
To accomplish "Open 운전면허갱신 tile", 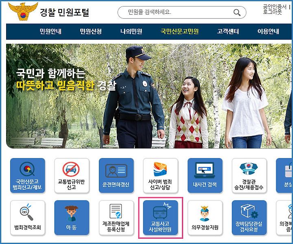I will point(116,176).
